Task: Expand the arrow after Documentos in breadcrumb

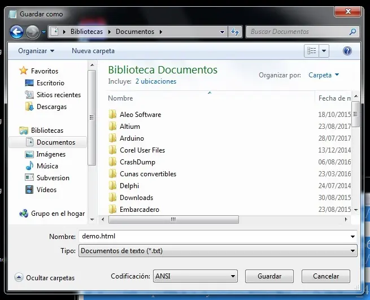Action: (x=161, y=32)
